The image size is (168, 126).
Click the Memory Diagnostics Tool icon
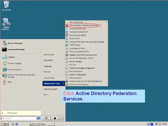tap(67, 52)
